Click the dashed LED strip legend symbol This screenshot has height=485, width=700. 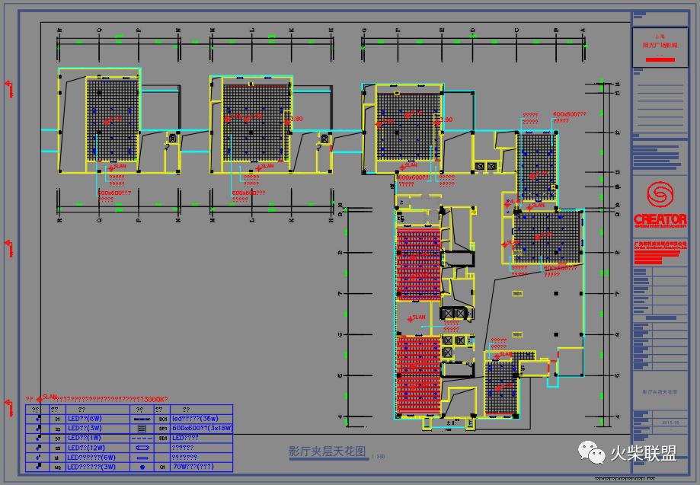(x=142, y=438)
